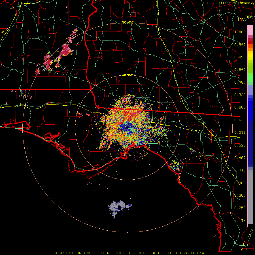255x255 pixels.
Task: Click the gray lower segment of color bar
Action: coord(250,197)
